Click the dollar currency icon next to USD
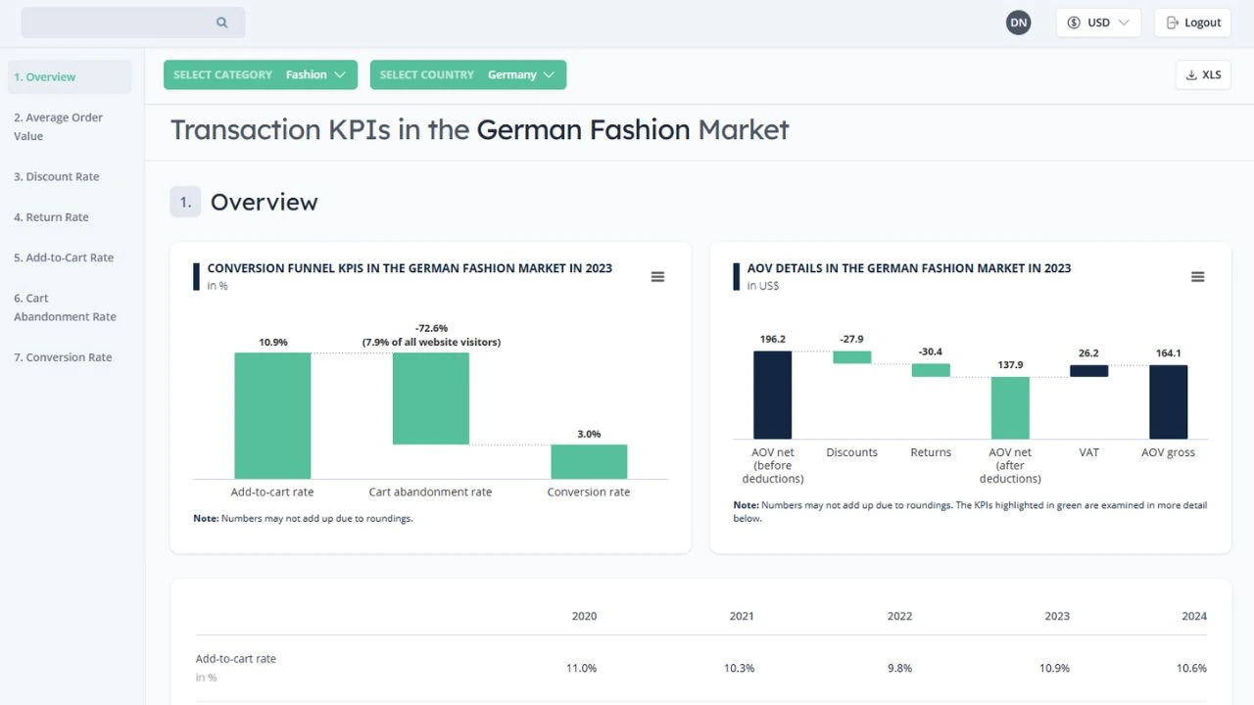The width and height of the screenshot is (1254, 705). [x=1073, y=22]
